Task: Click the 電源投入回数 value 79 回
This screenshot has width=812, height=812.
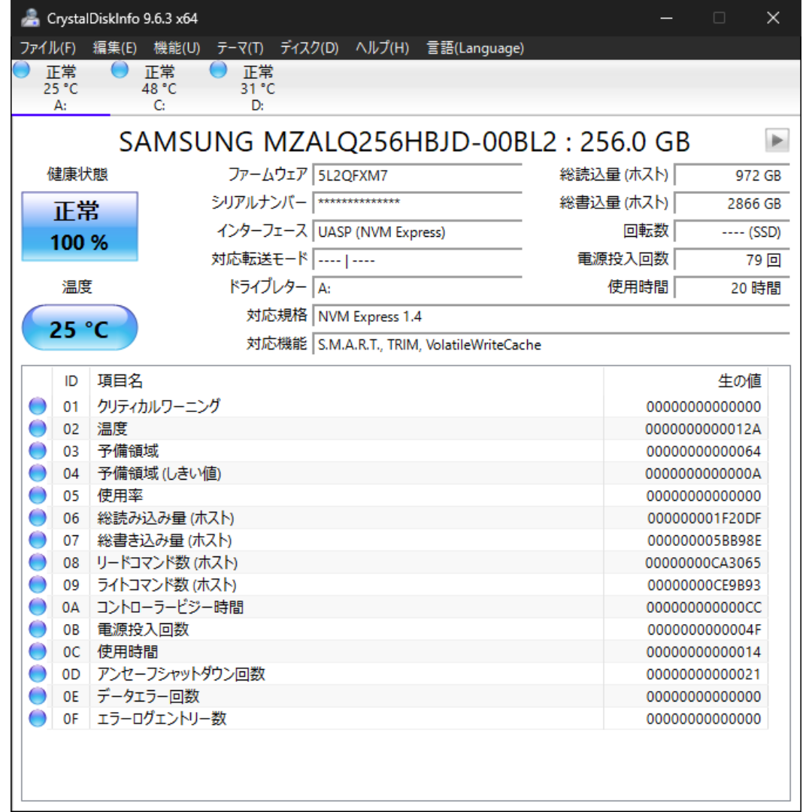Action: pos(732,259)
